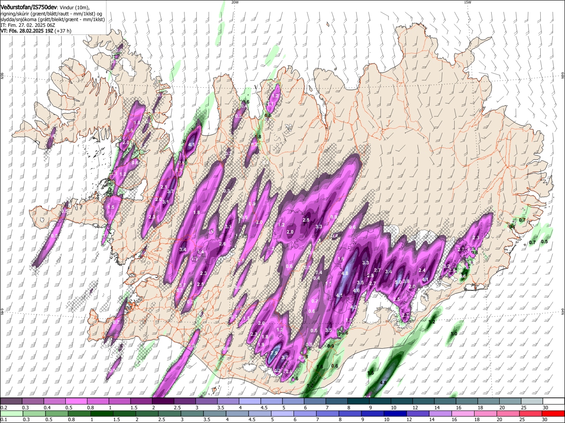Click the top-row legend swatch starting at 4.5
The image size is (565, 423).
point(271,401)
